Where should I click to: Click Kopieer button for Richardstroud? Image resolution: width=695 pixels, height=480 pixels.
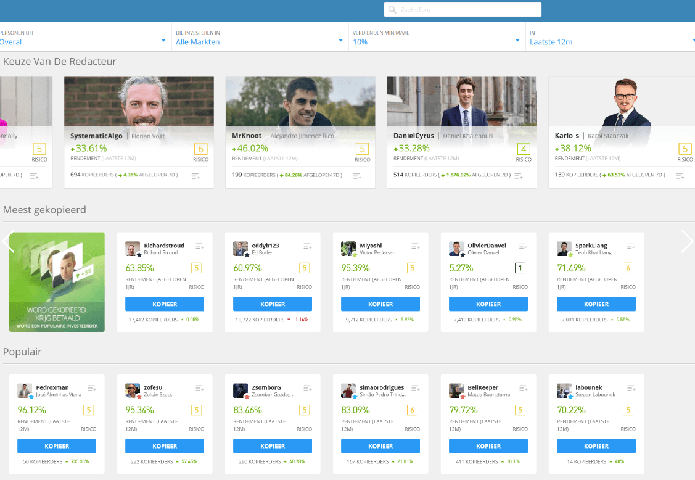tap(165, 304)
